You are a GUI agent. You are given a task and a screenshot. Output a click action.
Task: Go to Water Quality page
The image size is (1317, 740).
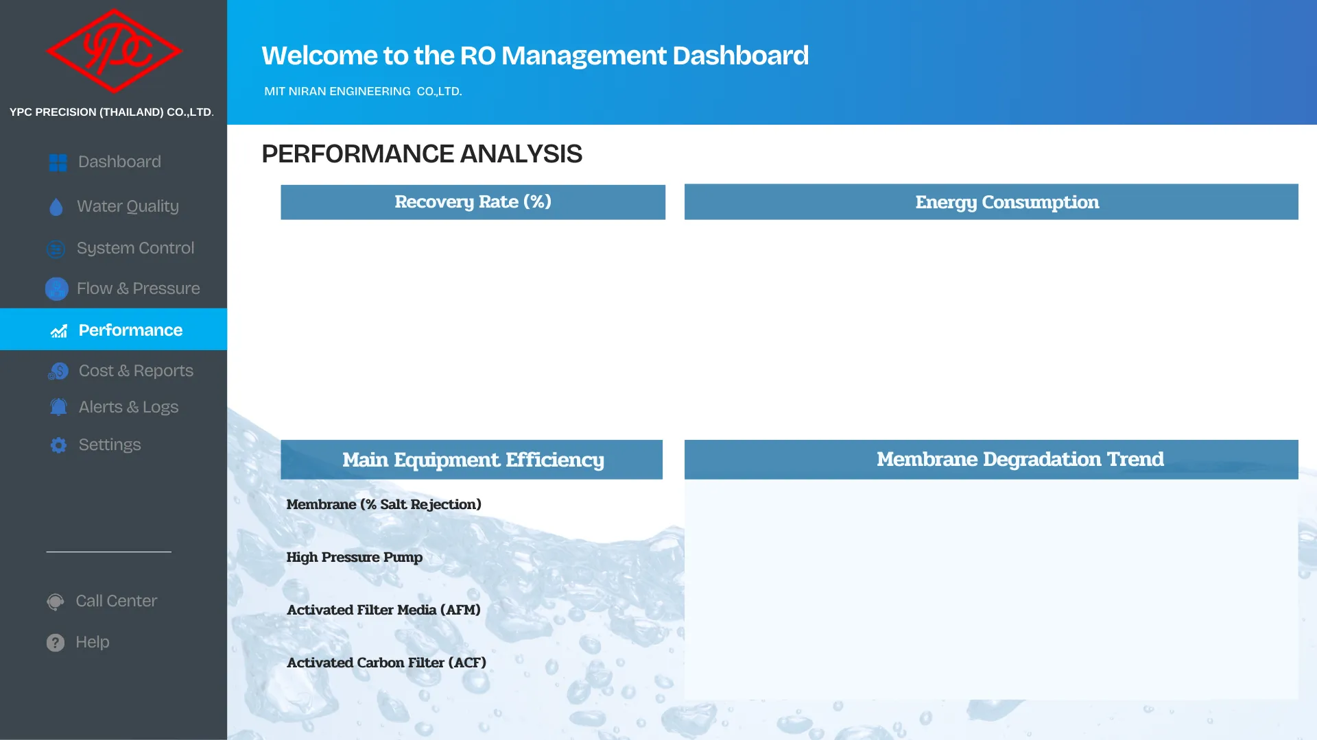128,206
